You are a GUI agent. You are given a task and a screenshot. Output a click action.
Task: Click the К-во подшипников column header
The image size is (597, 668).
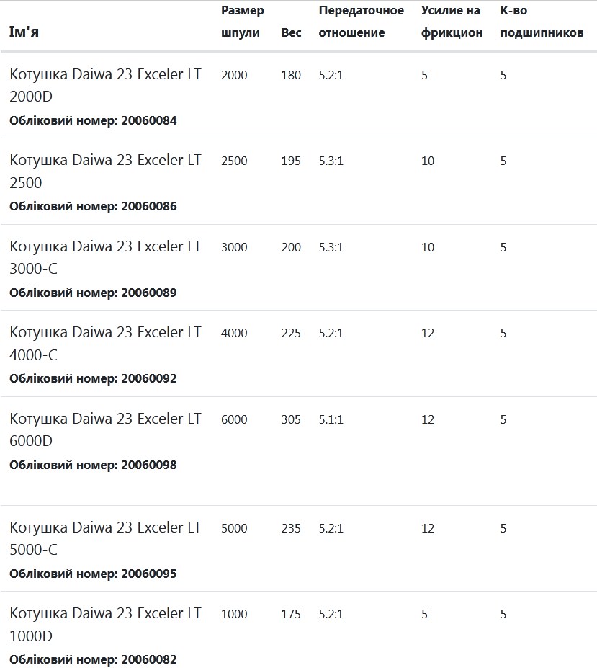click(x=542, y=22)
